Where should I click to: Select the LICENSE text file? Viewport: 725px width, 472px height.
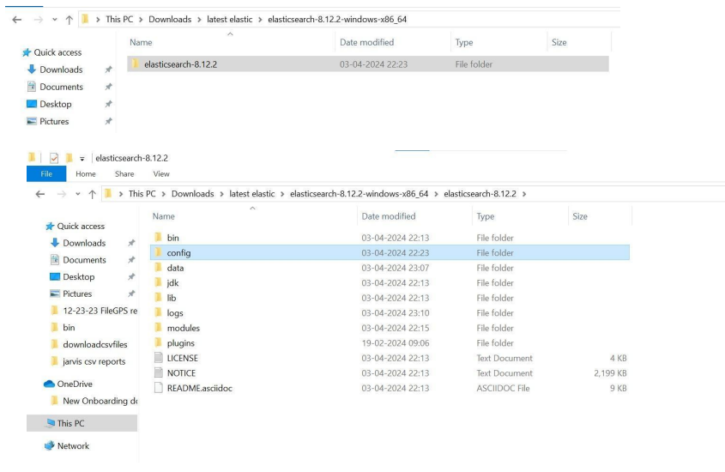[390, 358]
